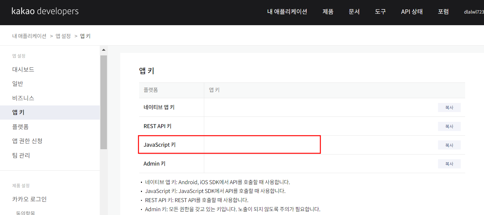Open 일반 settings in sidebar

[18, 84]
